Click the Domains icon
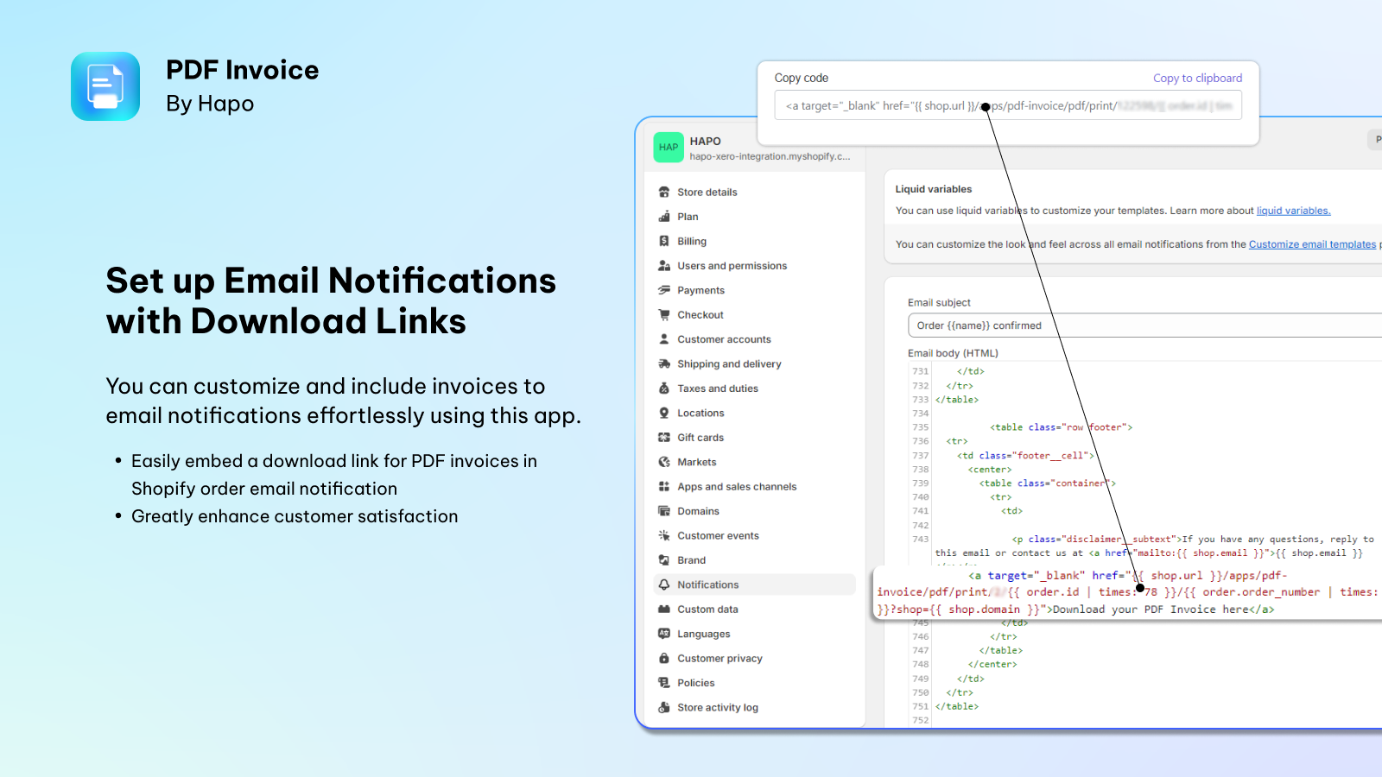Viewport: 1382px width, 777px height. pos(664,511)
